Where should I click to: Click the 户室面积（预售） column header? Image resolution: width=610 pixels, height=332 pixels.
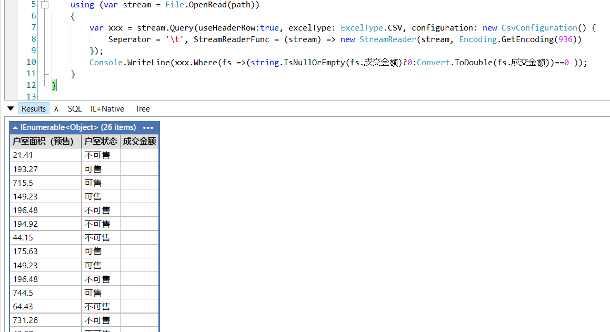tap(45, 141)
